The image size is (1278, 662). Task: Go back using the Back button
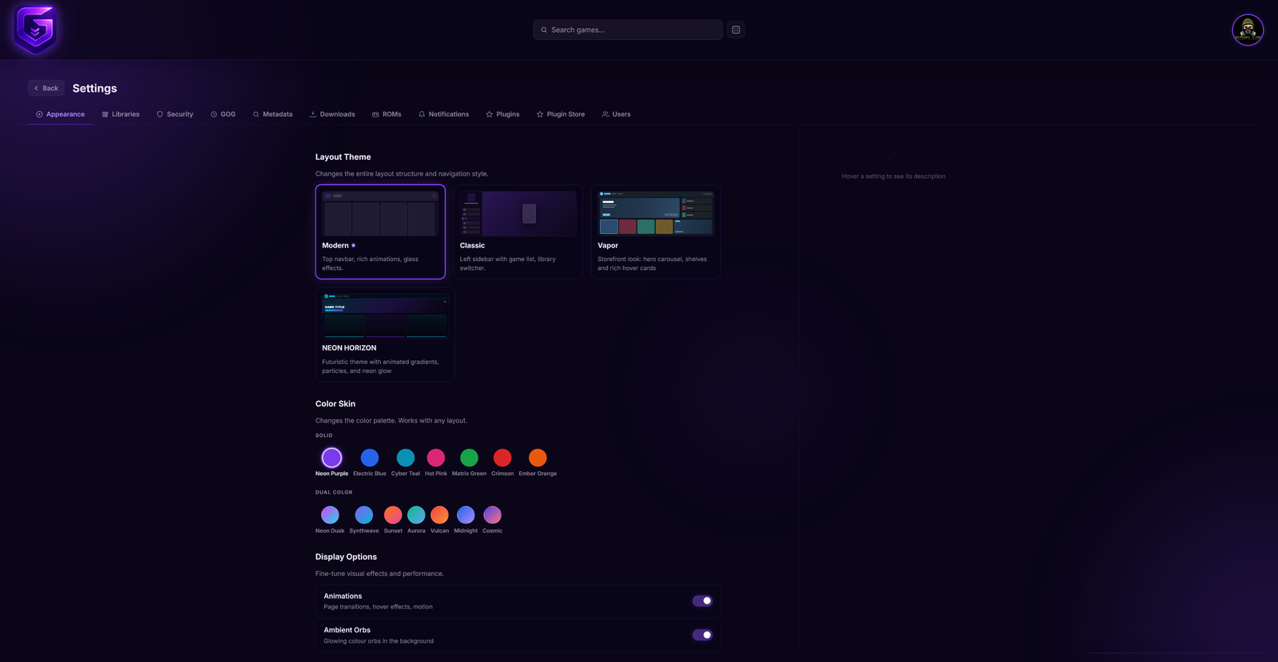(46, 88)
